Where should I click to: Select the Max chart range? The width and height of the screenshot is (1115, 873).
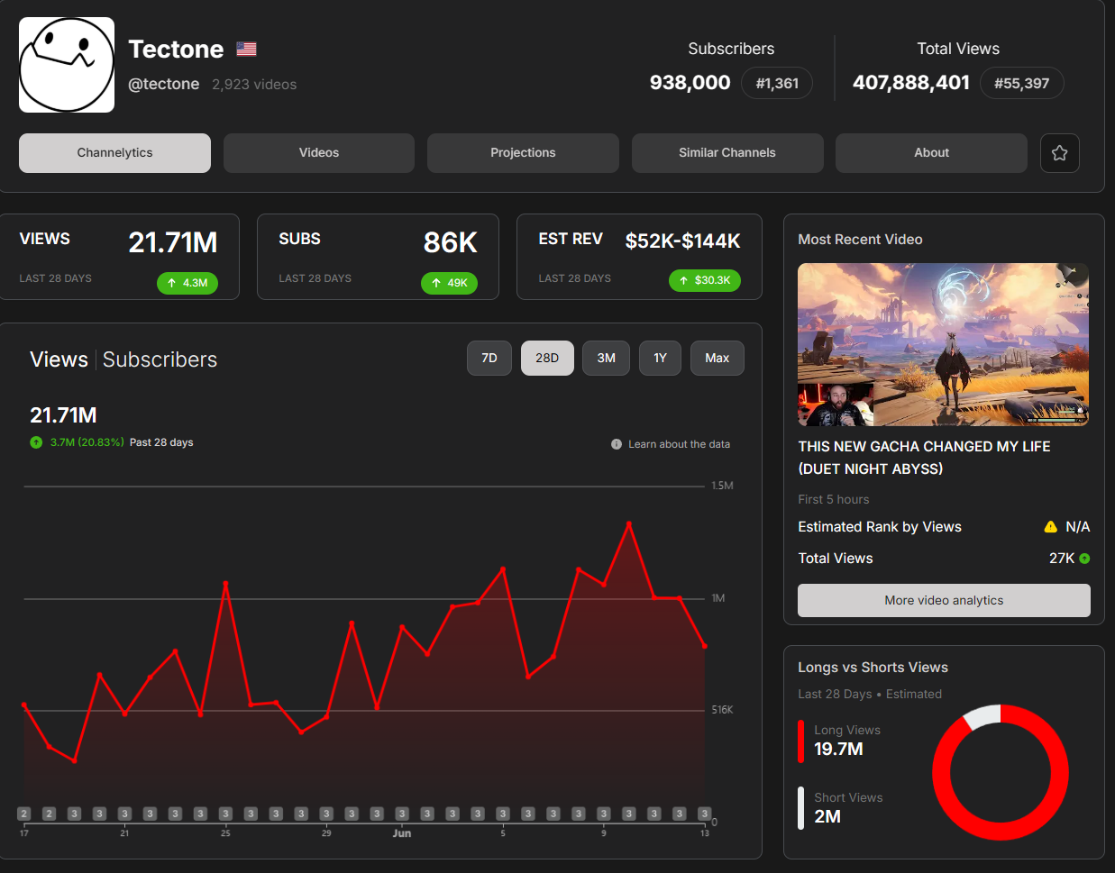pyautogui.click(x=717, y=359)
